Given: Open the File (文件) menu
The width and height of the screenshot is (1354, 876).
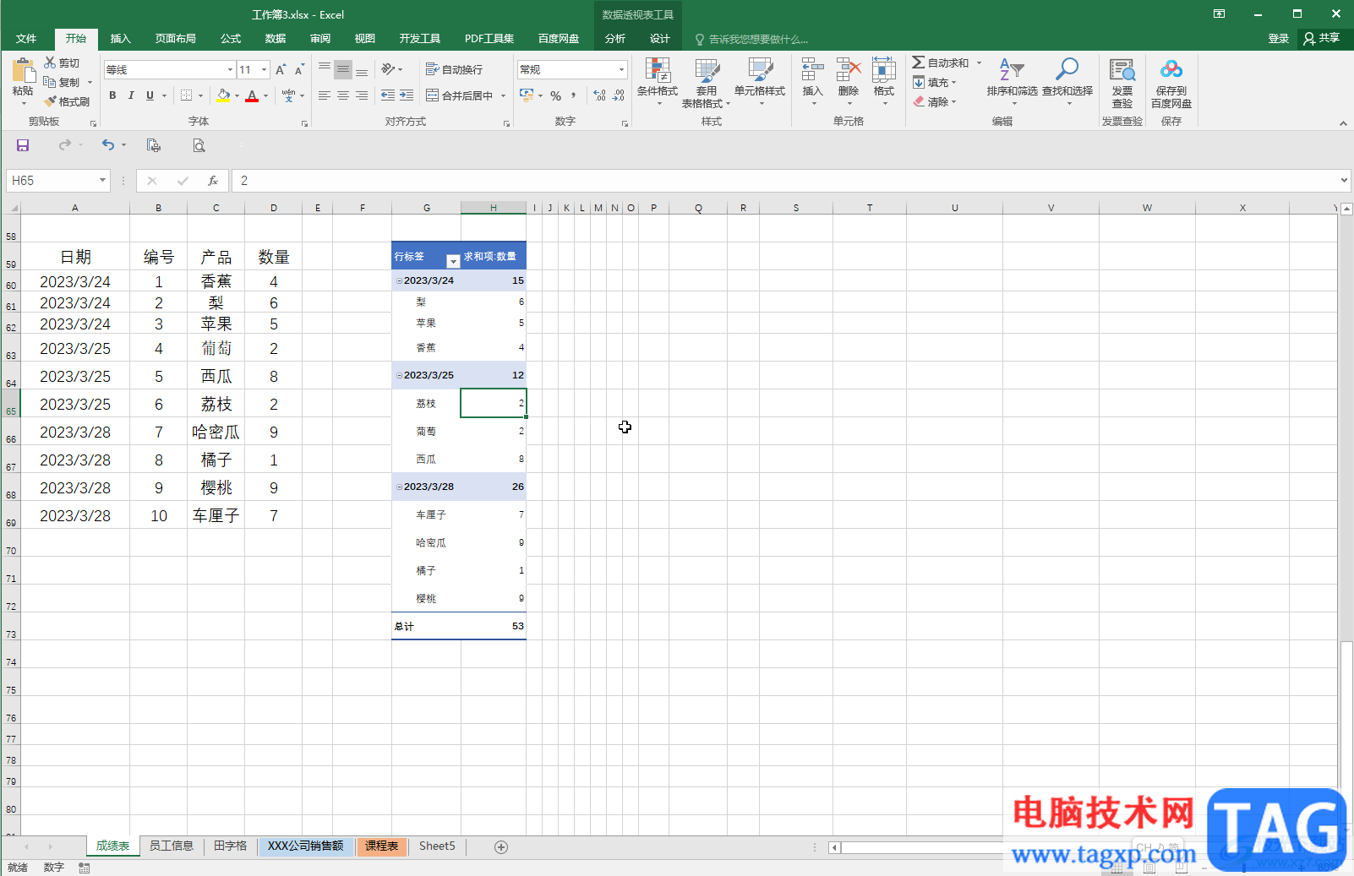Looking at the screenshot, I should pos(26,39).
